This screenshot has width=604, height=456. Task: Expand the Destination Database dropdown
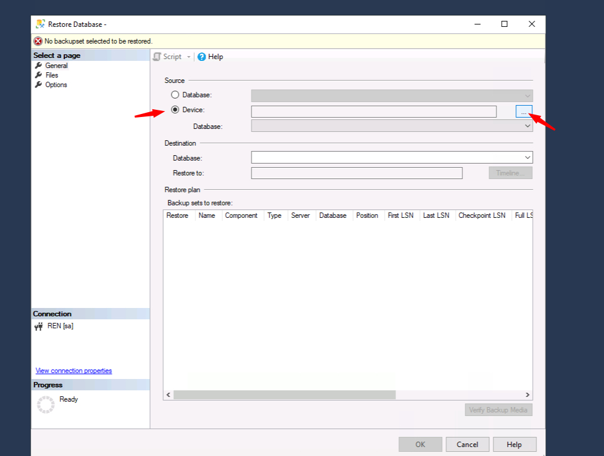(x=528, y=158)
